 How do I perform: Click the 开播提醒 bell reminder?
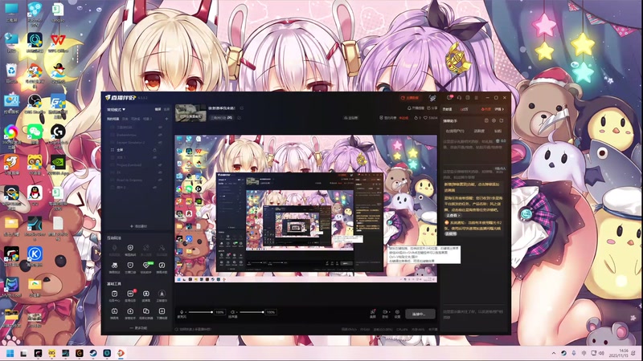(416, 108)
